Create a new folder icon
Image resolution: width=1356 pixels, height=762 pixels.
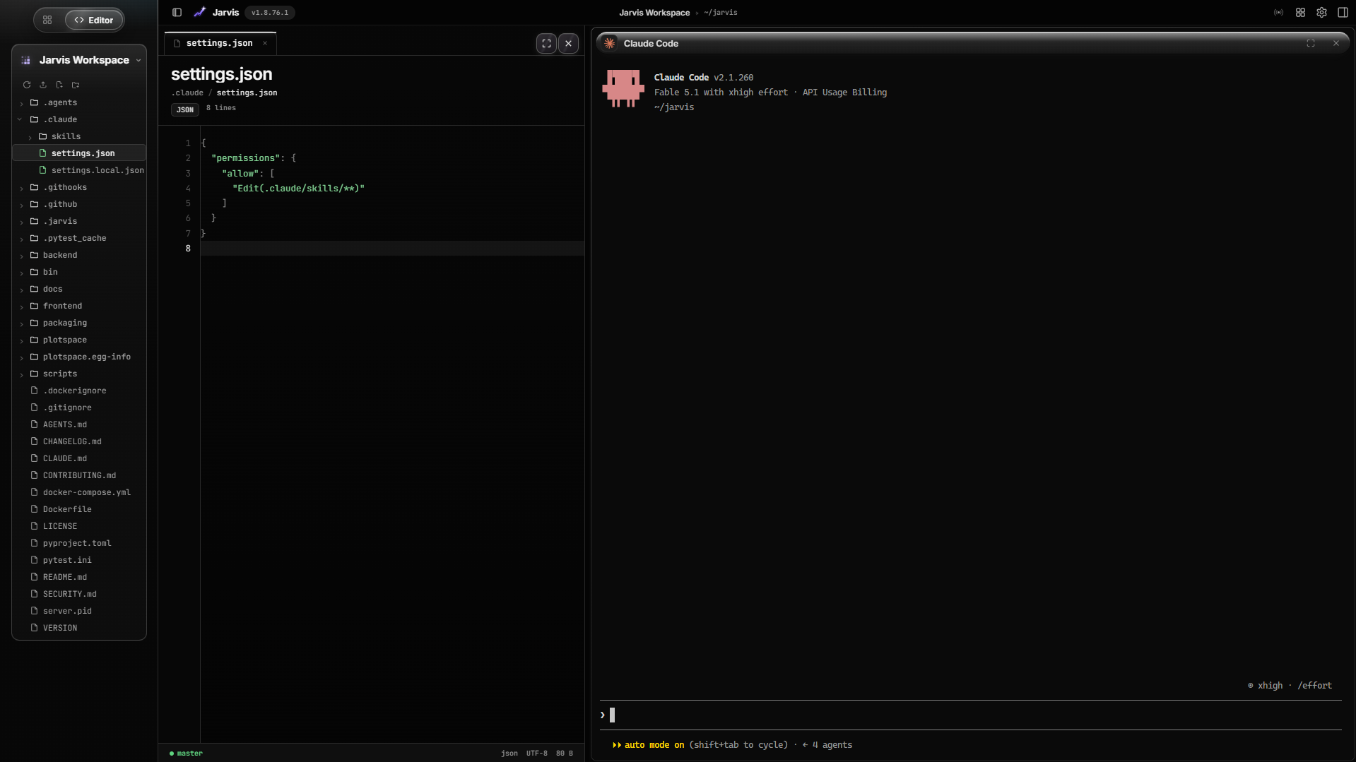point(76,85)
